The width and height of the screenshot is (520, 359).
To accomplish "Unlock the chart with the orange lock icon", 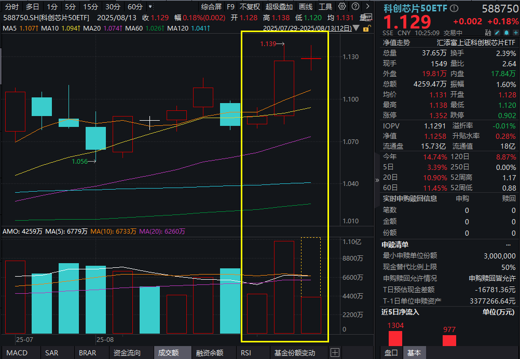I will coord(365,28).
